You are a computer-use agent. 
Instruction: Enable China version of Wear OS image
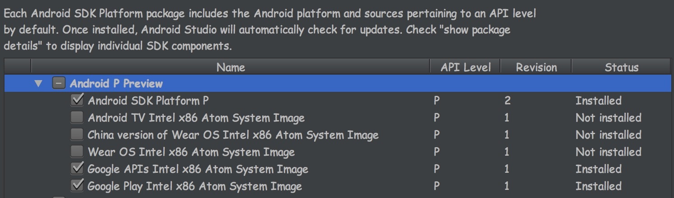77,135
